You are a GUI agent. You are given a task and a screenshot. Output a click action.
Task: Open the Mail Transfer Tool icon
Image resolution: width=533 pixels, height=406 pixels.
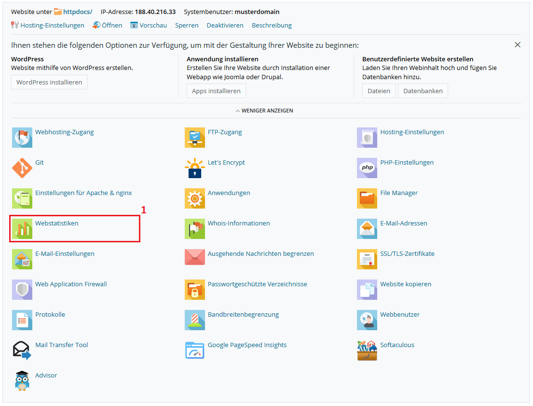pos(22,350)
